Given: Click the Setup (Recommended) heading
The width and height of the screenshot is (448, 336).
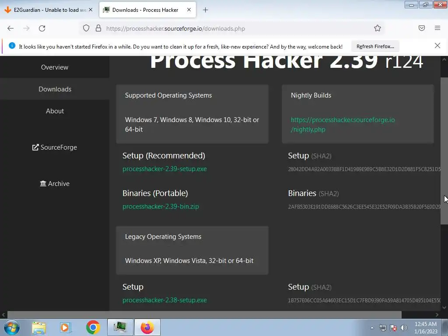Looking at the screenshot, I should [x=164, y=156].
